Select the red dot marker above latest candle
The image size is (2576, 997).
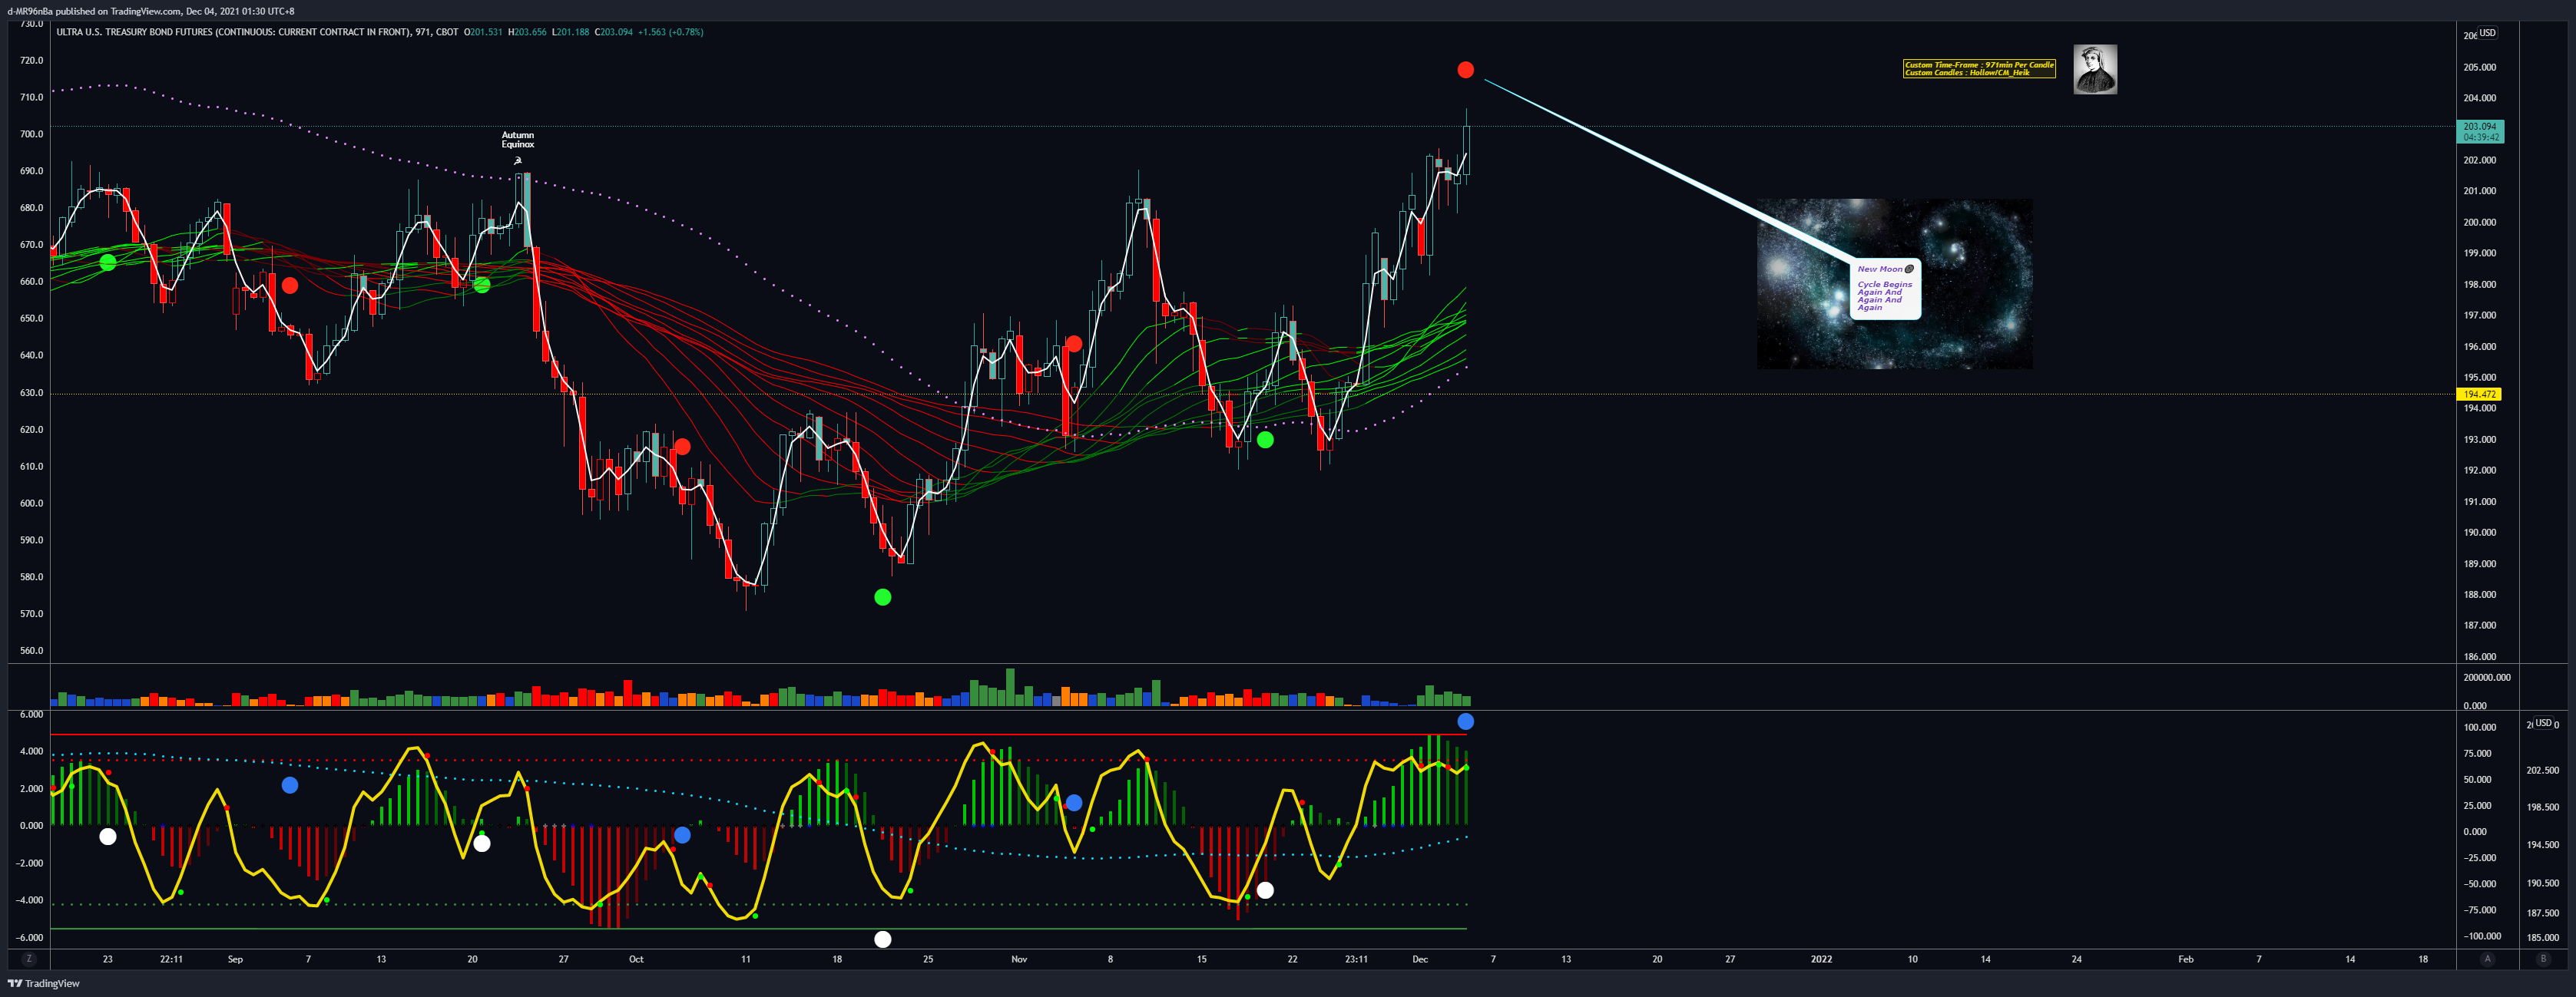click(1465, 70)
